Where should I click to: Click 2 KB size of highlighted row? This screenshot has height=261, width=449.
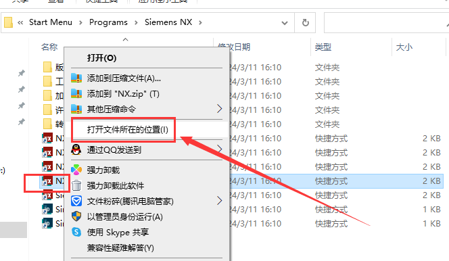(x=431, y=181)
